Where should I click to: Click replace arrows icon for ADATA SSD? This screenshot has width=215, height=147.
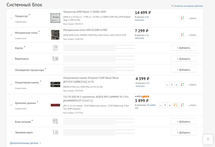coord(182,105)
